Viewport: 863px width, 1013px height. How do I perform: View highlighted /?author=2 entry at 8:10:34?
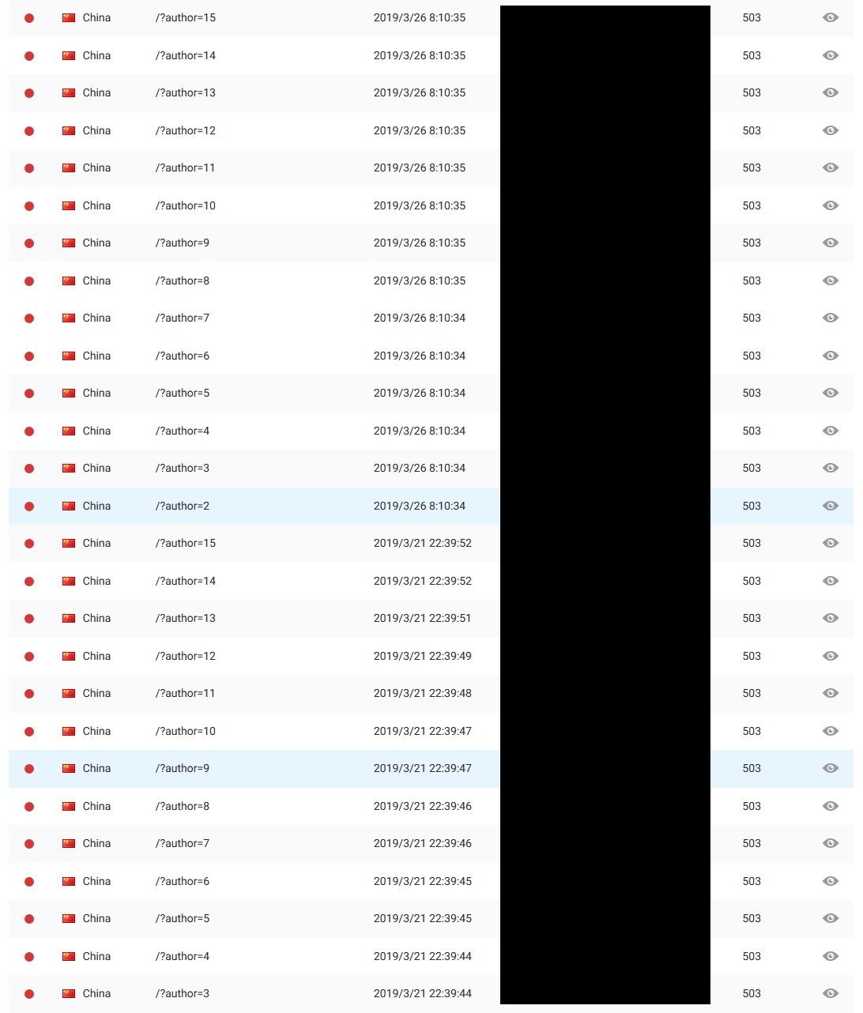click(x=830, y=506)
